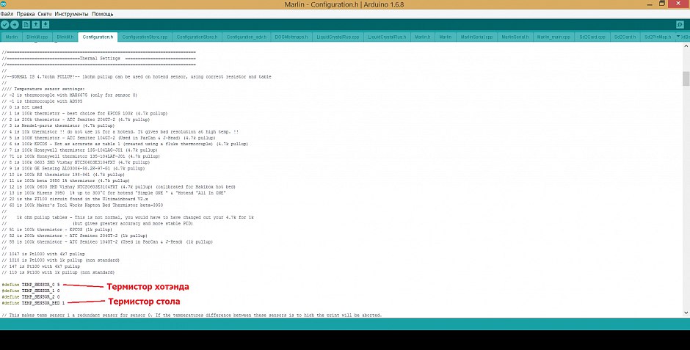This screenshot has height=350, width=690.
Task: Click the '#define TEMP_SENSOR_2 0' line
Action: 31,296
